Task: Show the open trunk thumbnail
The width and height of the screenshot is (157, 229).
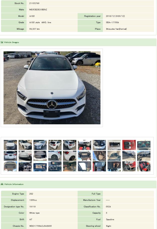Action: click(x=40, y=156)
